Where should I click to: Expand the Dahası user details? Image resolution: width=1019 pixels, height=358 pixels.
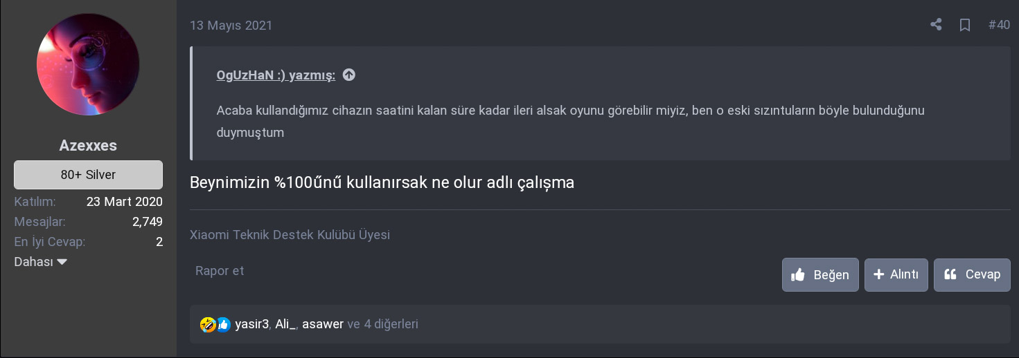[40, 262]
